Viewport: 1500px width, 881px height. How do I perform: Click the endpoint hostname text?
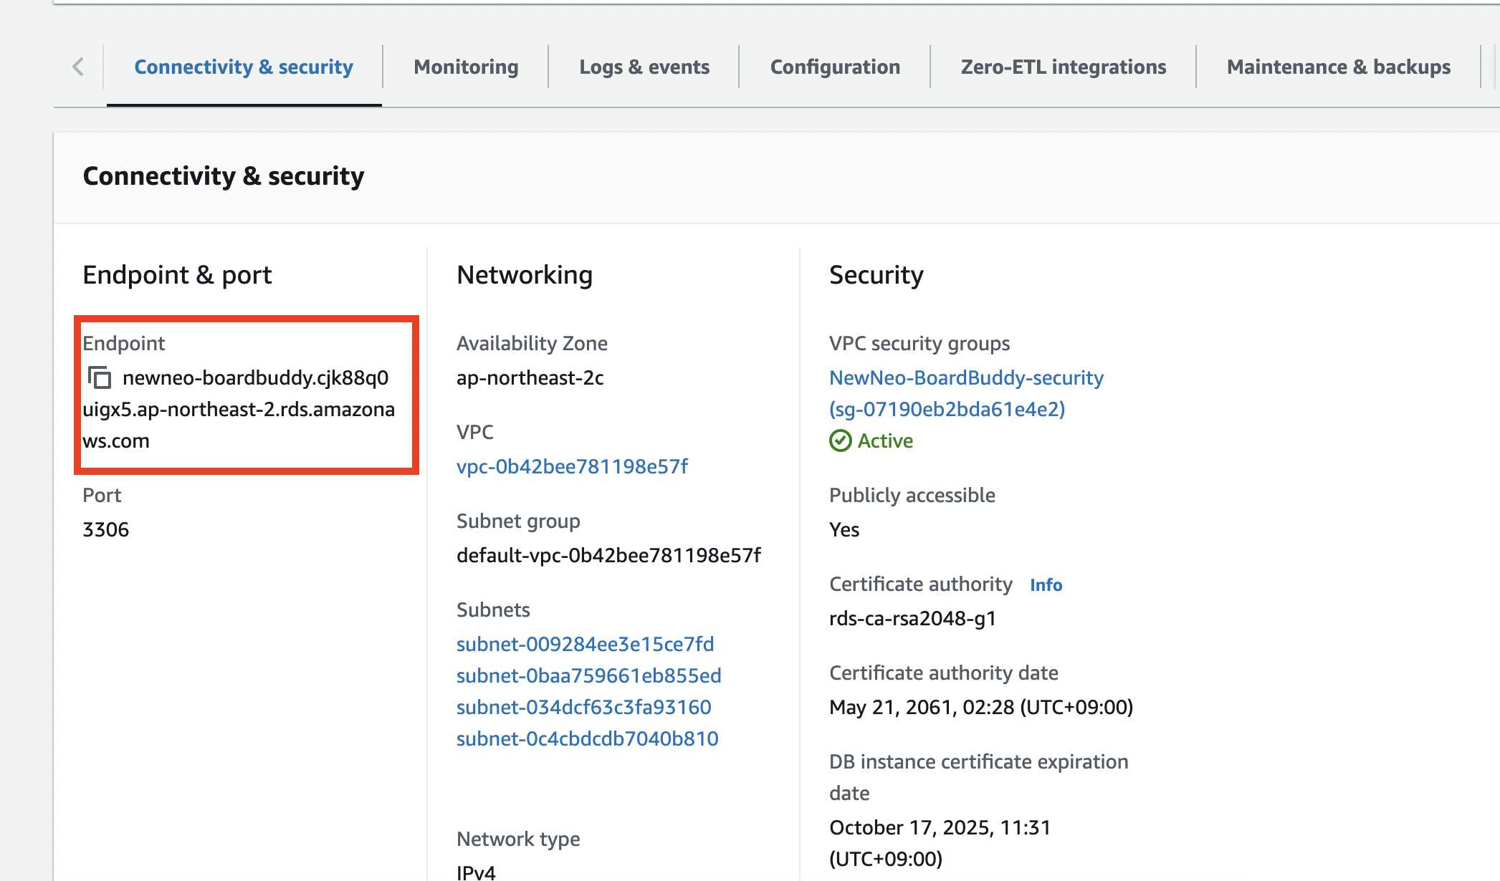[x=239, y=409]
